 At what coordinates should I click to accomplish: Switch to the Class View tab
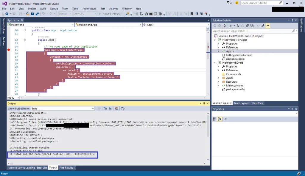click(257, 103)
